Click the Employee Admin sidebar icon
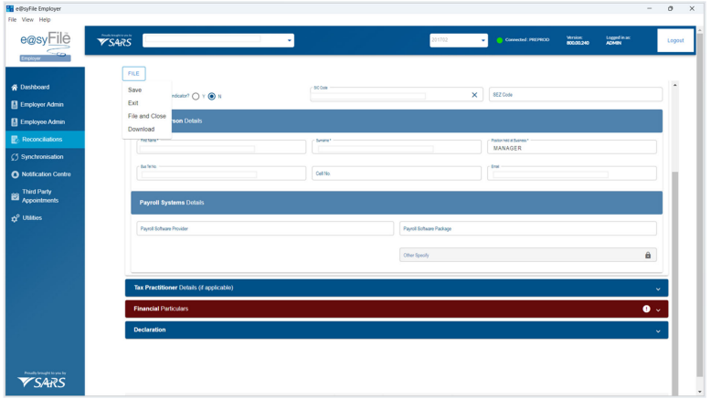Viewport: 711px width, 399px height. (x=14, y=122)
